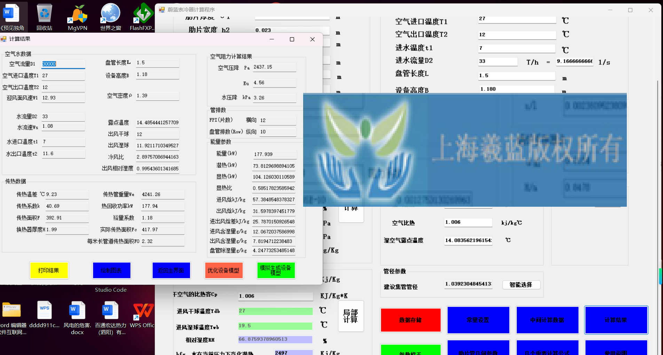
Task: Click 设备高度B field 1.180 in main window
Action: click(x=517, y=89)
